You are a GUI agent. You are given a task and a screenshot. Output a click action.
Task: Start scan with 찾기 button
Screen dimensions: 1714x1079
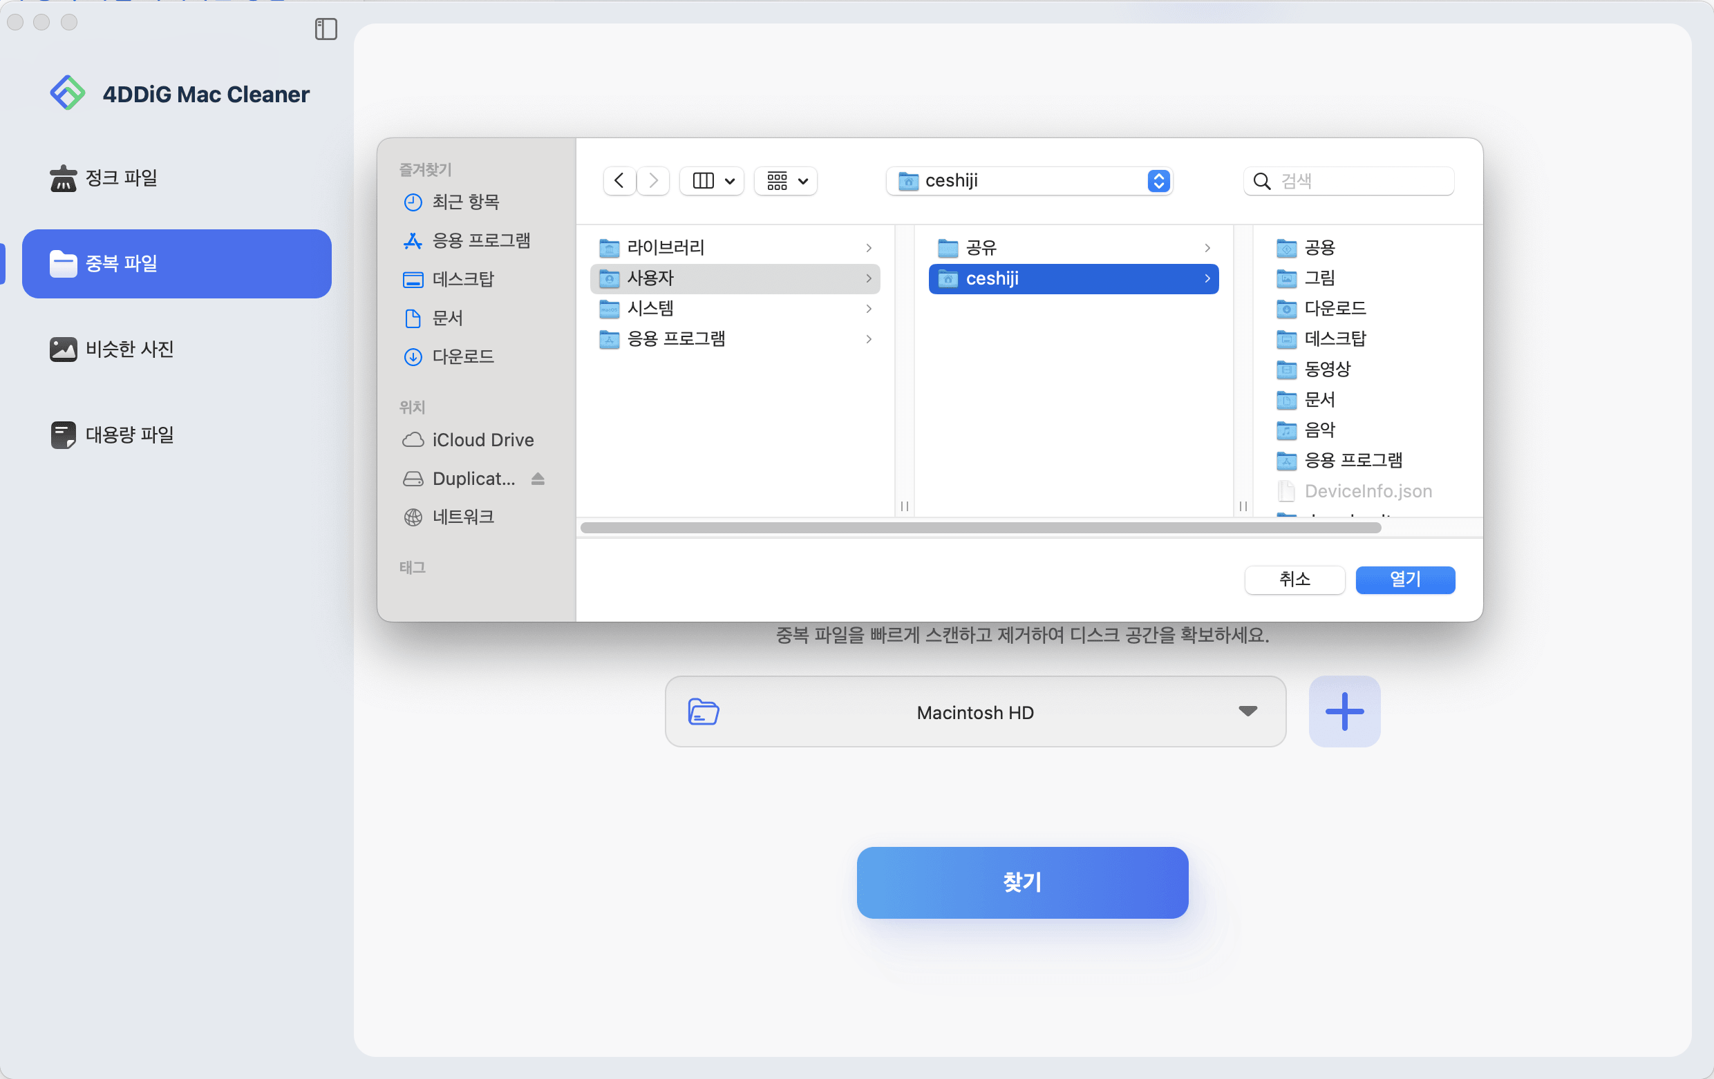[x=1021, y=882]
